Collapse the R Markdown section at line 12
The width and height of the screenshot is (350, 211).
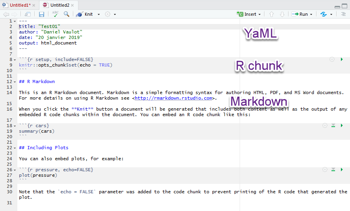[x=15, y=82]
